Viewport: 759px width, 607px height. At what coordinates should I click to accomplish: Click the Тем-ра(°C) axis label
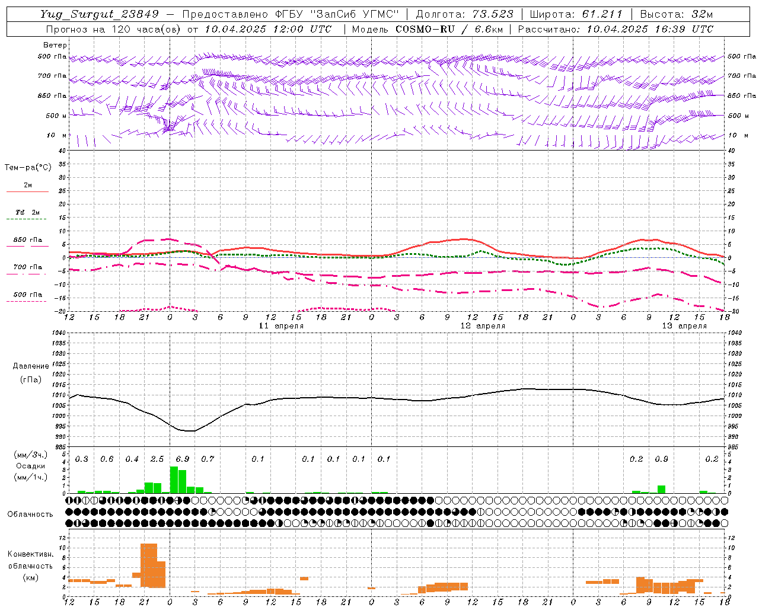(x=28, y=168)
